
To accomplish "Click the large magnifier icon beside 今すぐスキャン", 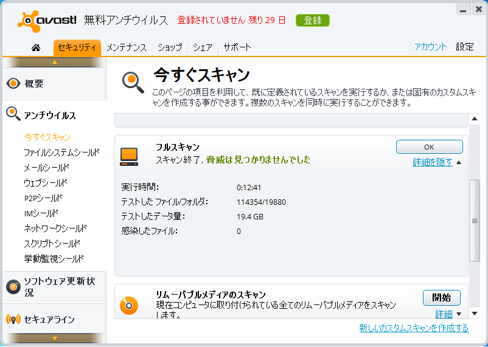I will [x=133, y=83].
